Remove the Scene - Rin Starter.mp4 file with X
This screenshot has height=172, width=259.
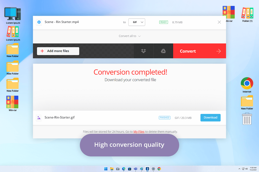[x=219, y=22]
